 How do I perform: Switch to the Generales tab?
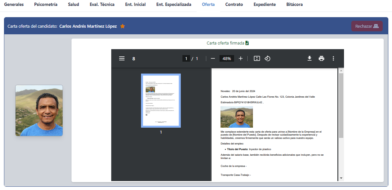(14, 5)
